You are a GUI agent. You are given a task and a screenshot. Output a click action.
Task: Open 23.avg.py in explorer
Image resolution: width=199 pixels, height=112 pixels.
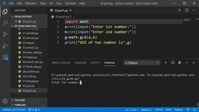[x=29, y=43]
